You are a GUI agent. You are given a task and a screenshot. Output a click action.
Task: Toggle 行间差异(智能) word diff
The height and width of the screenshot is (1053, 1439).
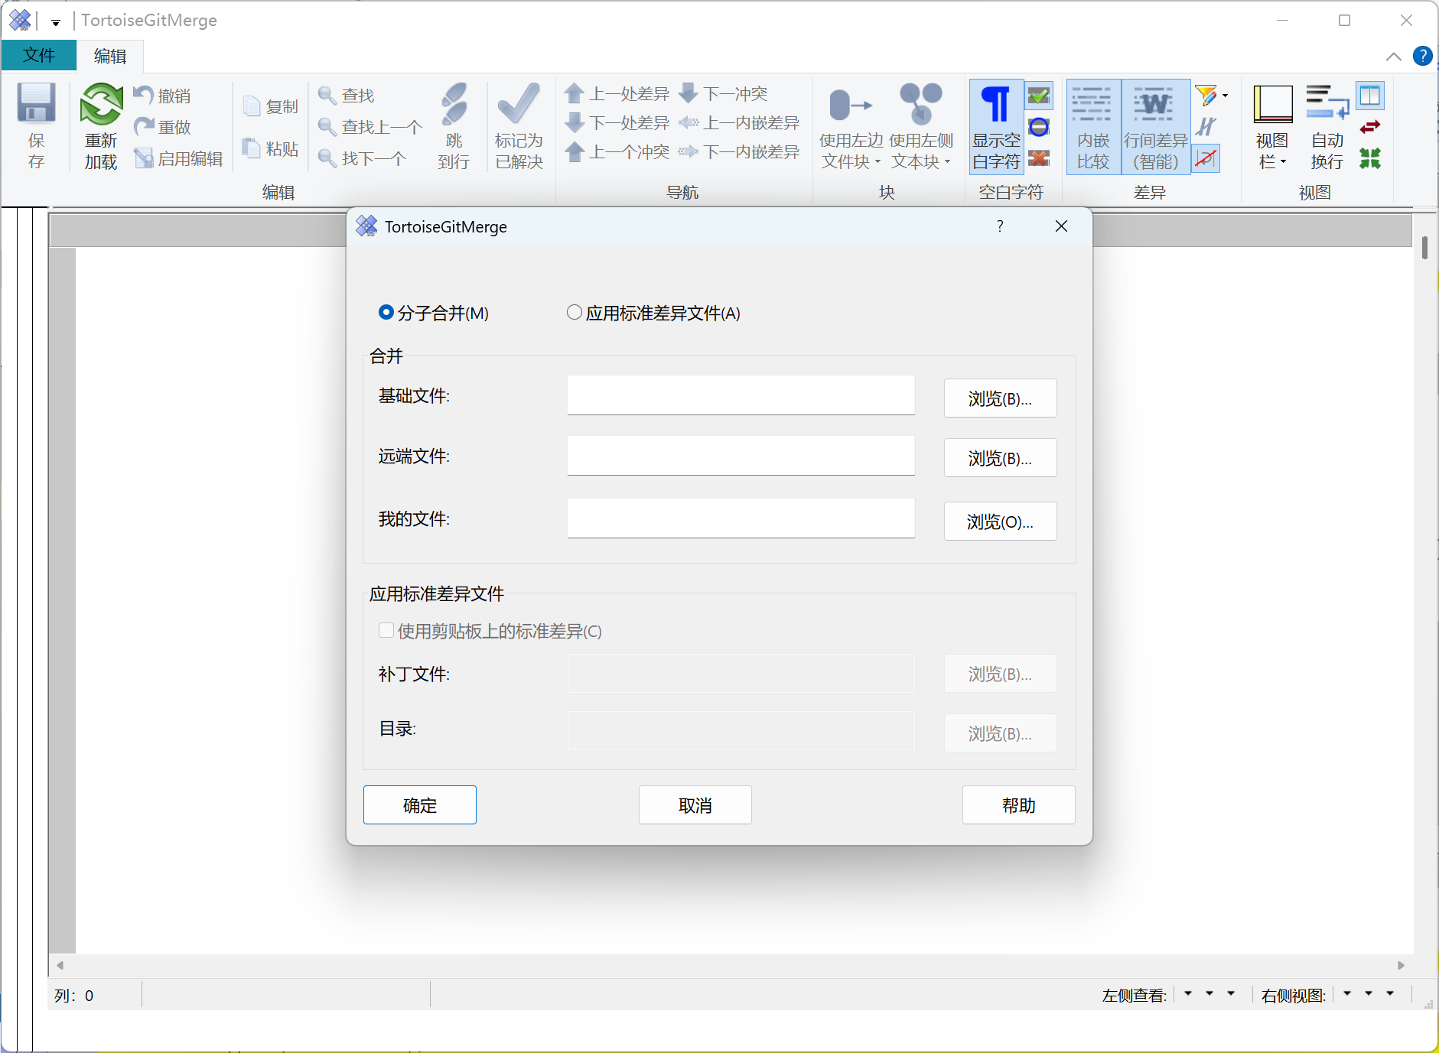1155,127
